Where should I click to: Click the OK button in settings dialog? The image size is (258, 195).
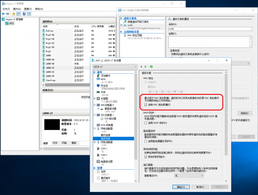point(181,187)
